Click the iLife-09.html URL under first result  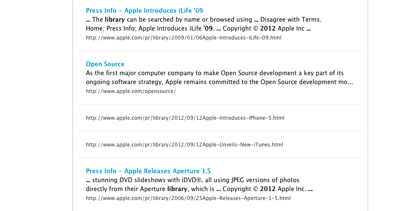184,37
